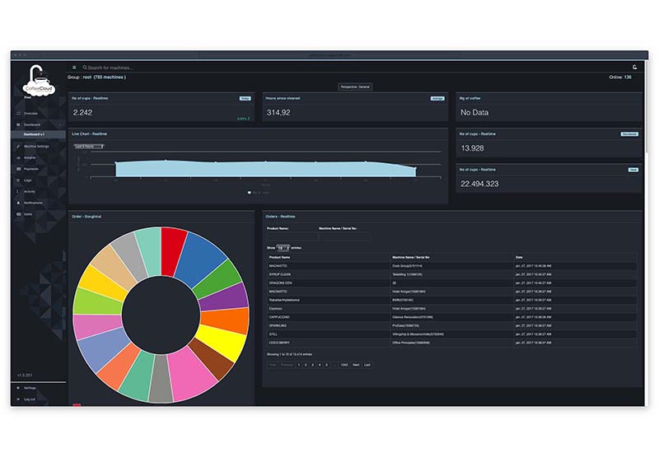
Task: Click Next in the orders table pagination
Action: (x=356, y=364)
